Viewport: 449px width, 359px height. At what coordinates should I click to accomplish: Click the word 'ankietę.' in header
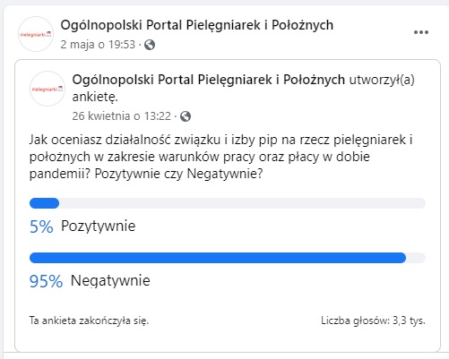coord(95,97)
